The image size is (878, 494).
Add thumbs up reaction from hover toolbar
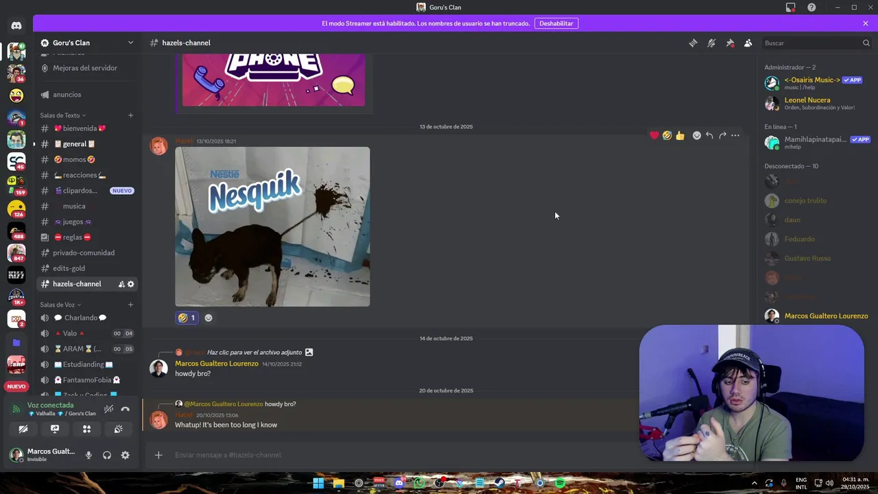(x=680, y=135)
